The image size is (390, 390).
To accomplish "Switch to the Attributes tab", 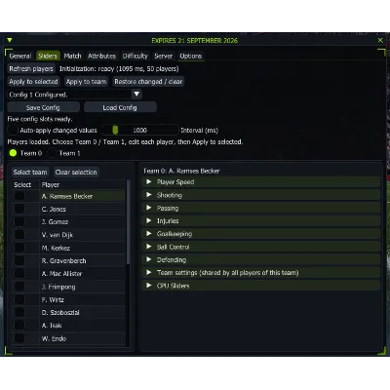I will click(x=101, y=56).
